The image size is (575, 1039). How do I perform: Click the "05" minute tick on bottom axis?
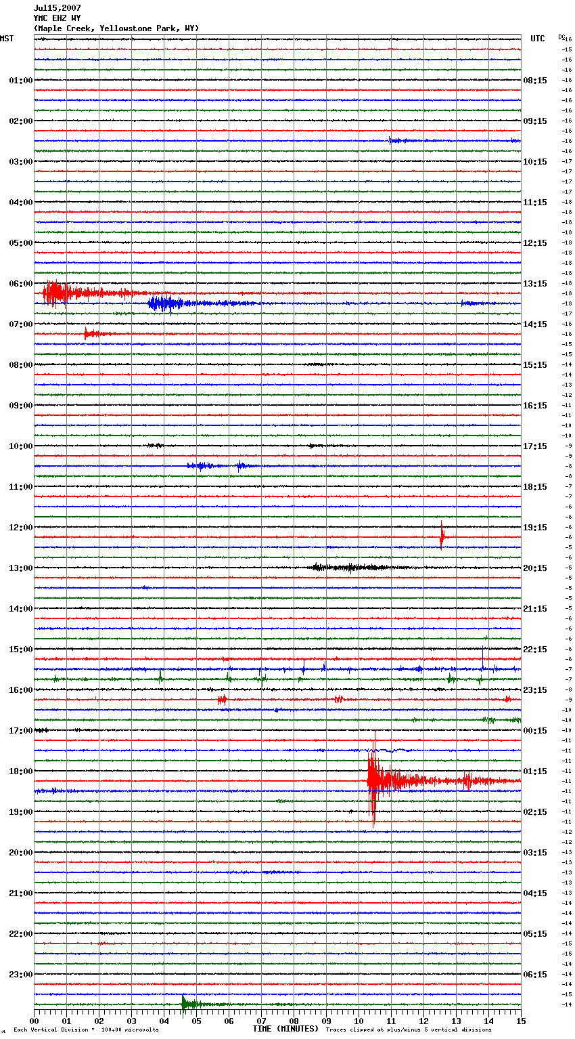pos(196,1021)
